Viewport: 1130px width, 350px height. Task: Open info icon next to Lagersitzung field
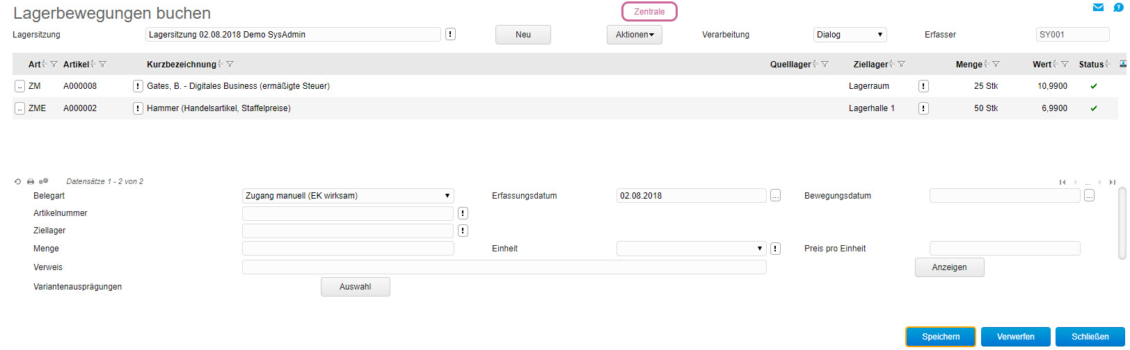[x=450, y=34]
